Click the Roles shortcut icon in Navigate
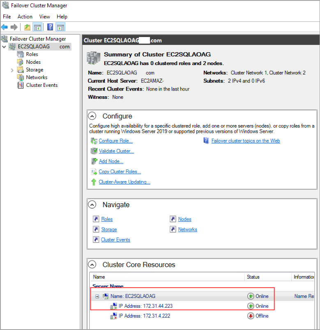The height and width of the screenshot is (330, 320). (x=96, y=219)
